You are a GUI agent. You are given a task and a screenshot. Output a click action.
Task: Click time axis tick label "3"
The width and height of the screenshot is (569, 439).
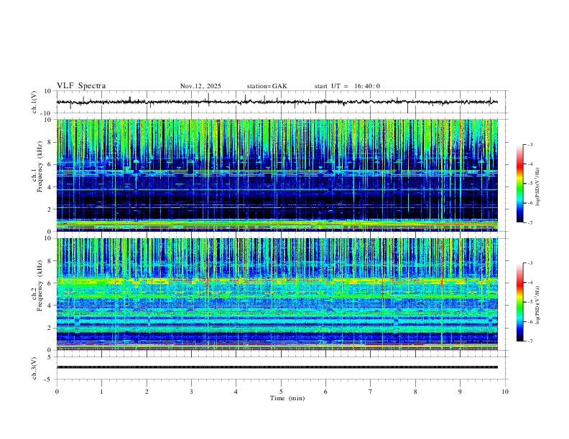pyautogui.click(x=192, y=392)
